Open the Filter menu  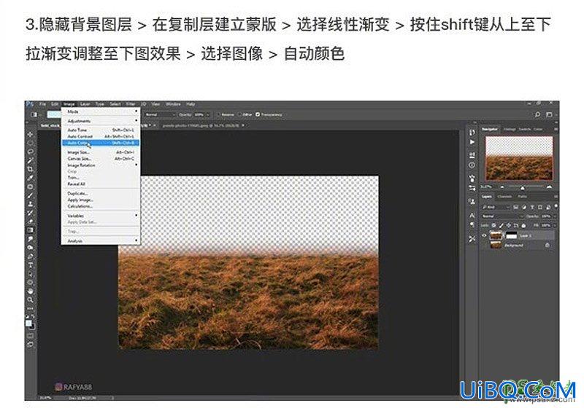tap(131, 104)
